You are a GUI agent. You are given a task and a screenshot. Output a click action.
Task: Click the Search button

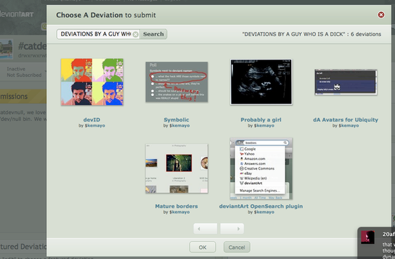click(x=153, y=34)
